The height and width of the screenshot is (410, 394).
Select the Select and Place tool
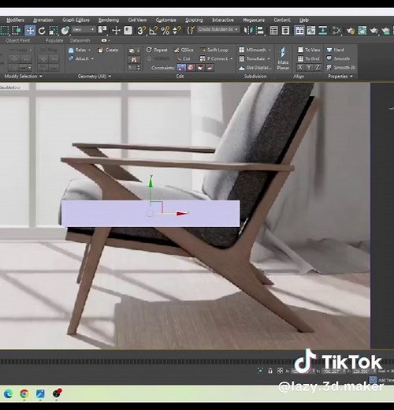click(x=65, y=31)
